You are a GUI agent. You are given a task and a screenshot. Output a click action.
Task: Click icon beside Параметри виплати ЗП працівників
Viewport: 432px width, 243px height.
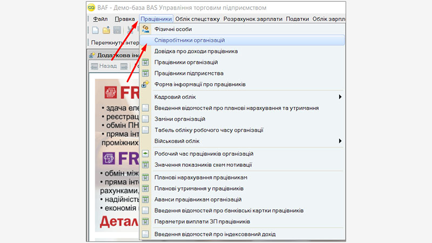pyautogui.click(x=145, y=221)
